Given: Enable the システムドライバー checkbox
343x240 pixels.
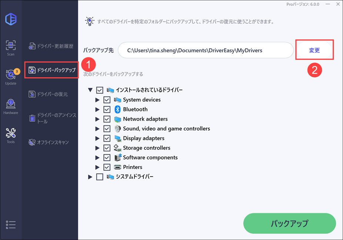Looking at the screenshot, I should (x=100, y=177).
